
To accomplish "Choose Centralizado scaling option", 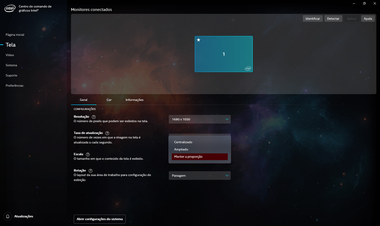I will click(x=200, y=142).
